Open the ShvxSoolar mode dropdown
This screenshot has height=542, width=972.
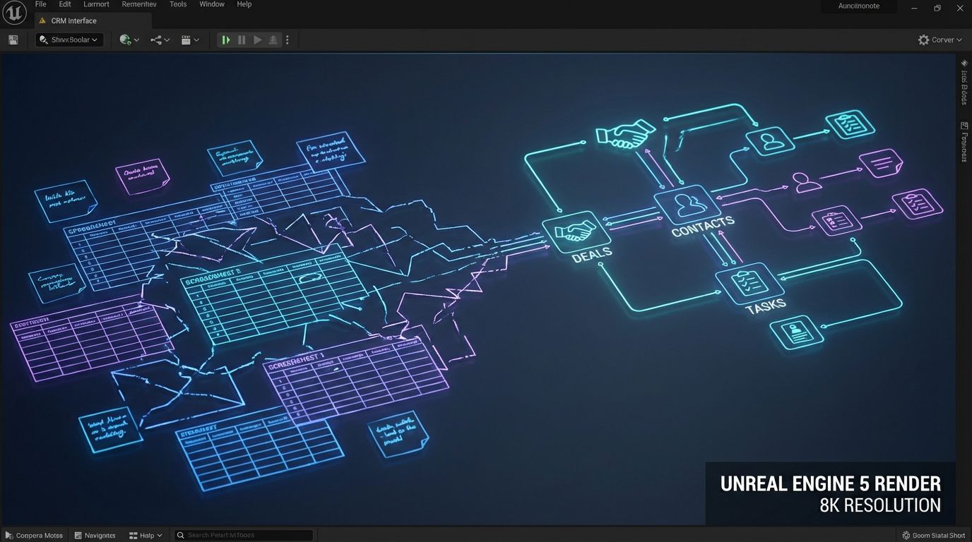click(x=69, y=40)
